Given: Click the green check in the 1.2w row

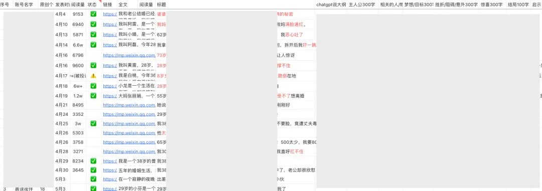Looking at the screenshot, I should (93, 96).
